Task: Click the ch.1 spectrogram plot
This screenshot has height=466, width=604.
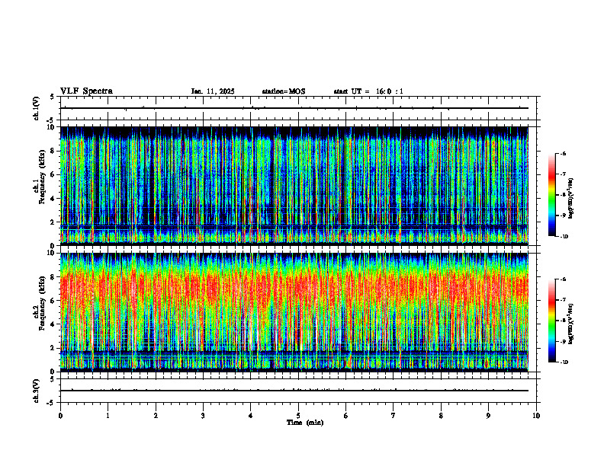Action: [294, 186]
